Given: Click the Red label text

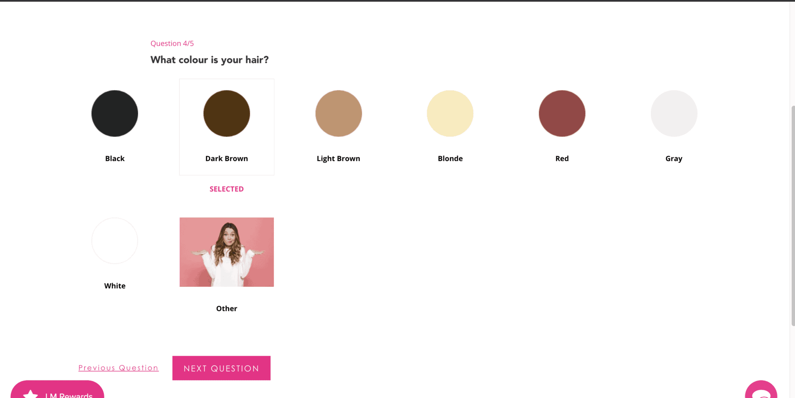Looking at the screenshot, I should click(562, 159).
